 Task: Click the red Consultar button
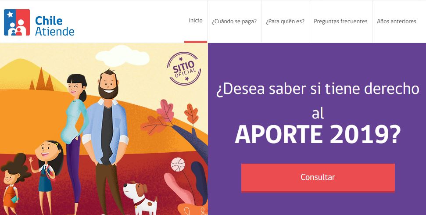[318, 178]
